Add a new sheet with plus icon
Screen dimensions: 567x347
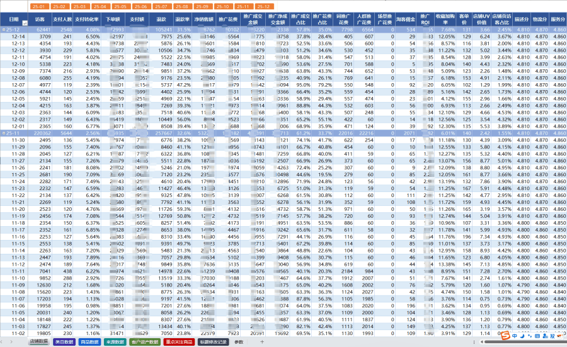[262, 342]
